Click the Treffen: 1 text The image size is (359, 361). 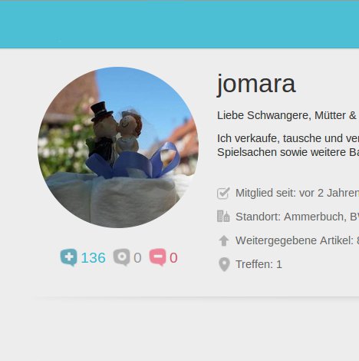coord(259,264)
